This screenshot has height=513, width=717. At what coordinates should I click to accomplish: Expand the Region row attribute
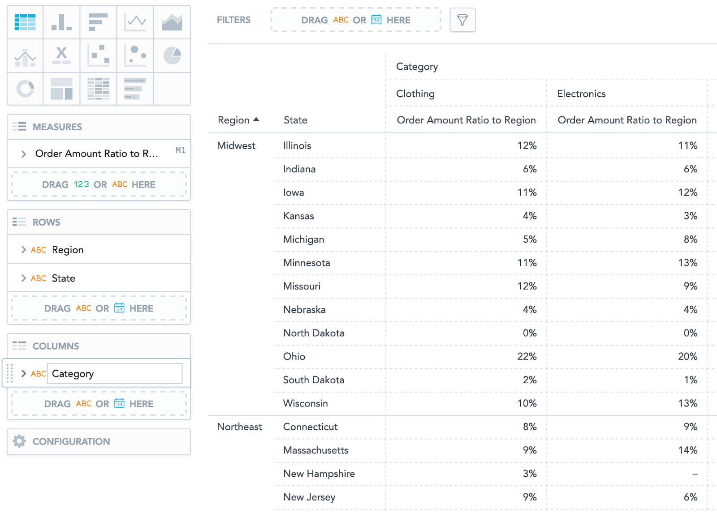(24, 250)
